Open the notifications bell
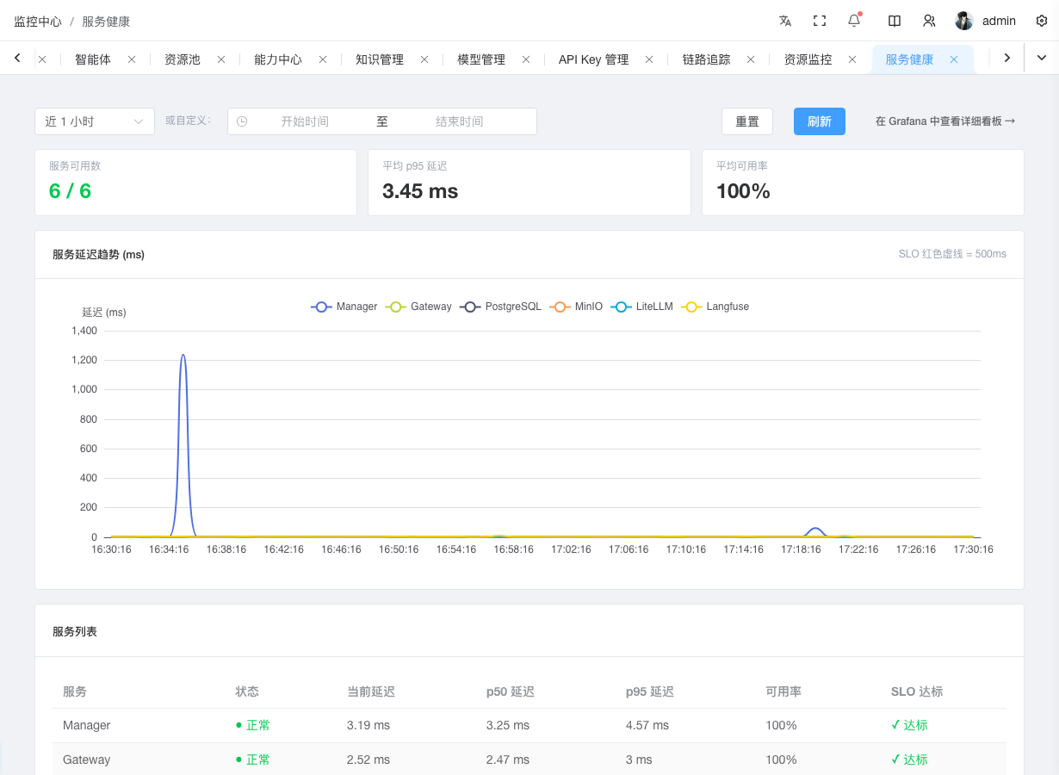Viewport: 1059px width, 775px height. (x=854, y=21)
